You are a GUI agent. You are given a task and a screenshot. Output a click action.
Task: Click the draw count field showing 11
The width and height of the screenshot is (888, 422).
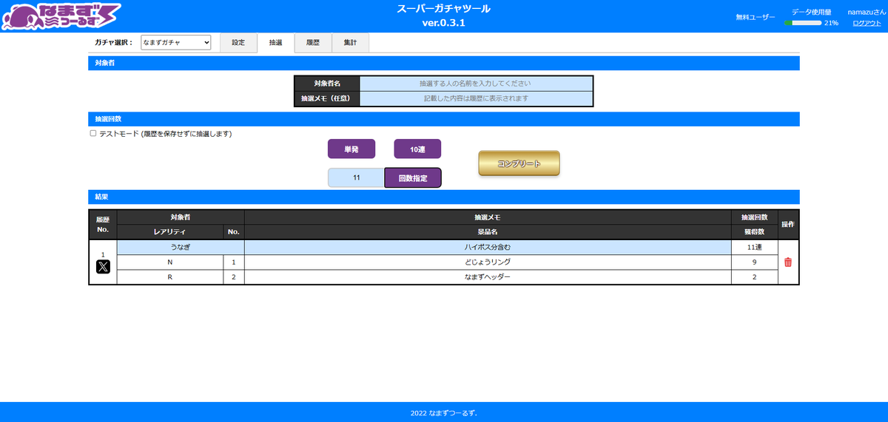[x=356, y=178]
